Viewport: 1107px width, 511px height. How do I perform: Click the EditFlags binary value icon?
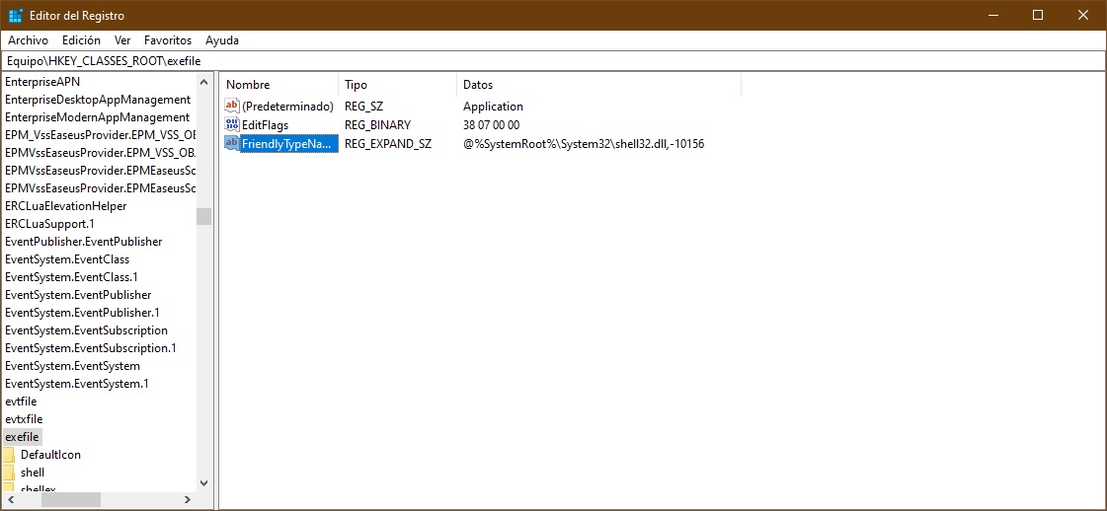click(x=232, y=124)
